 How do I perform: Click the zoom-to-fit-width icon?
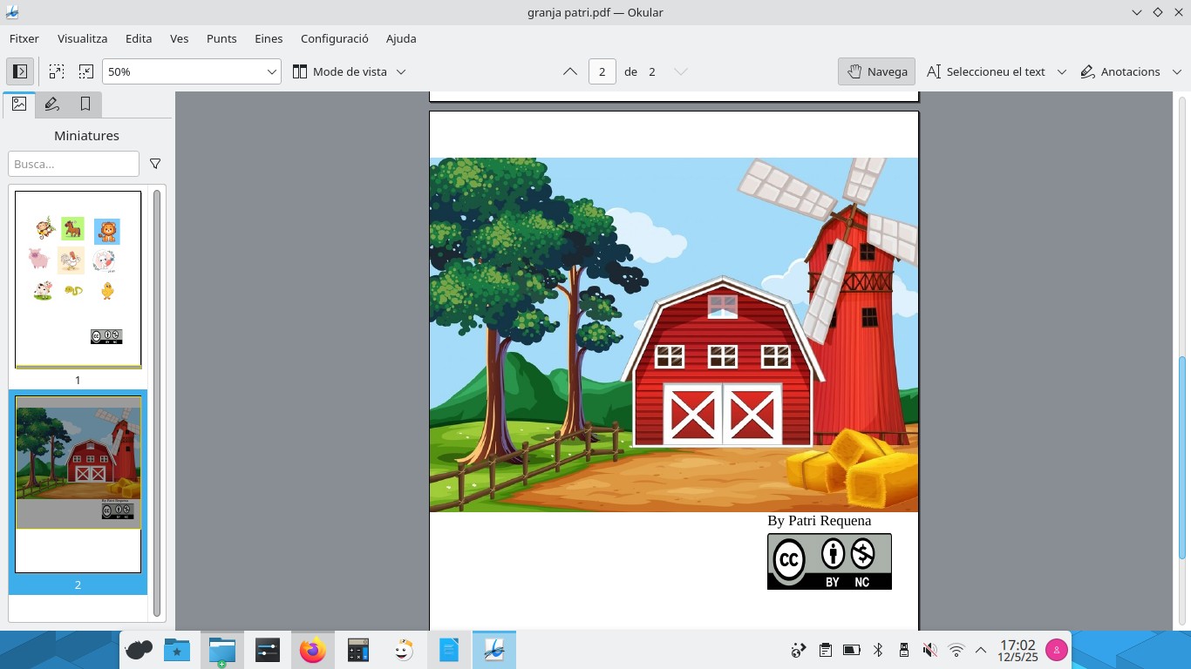[56, 71]
